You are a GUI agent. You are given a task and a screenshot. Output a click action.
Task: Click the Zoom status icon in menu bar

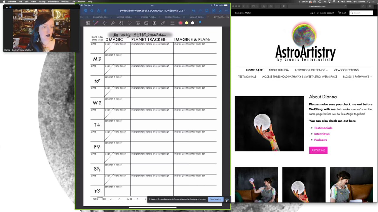[x=305, y=1]
